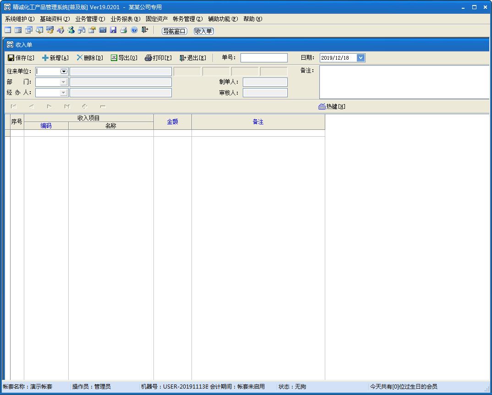Click the printer icon in top toolbar
This screenshot has height=395, width=492.
point(124,30)
